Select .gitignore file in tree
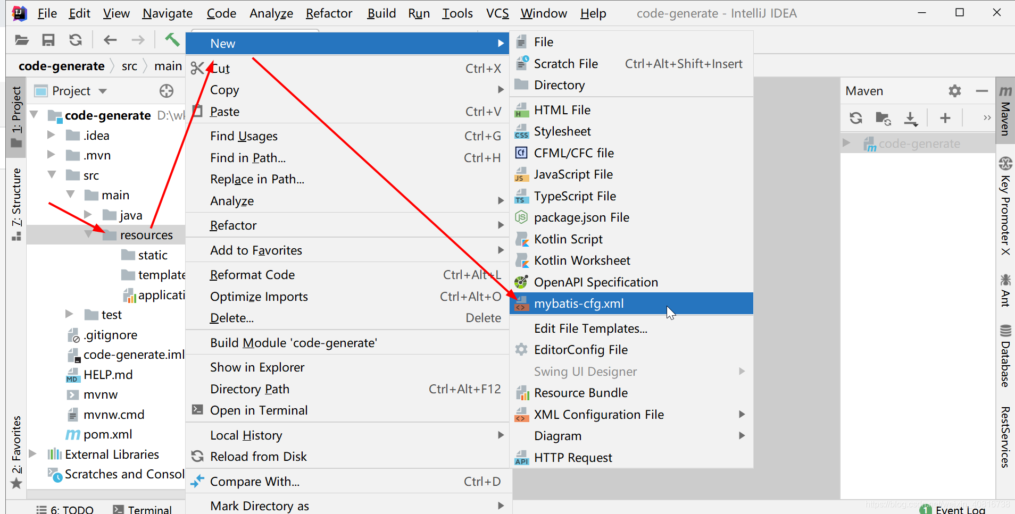The width and height of the screenshot is (1015, 514). (x=102, y=335)
